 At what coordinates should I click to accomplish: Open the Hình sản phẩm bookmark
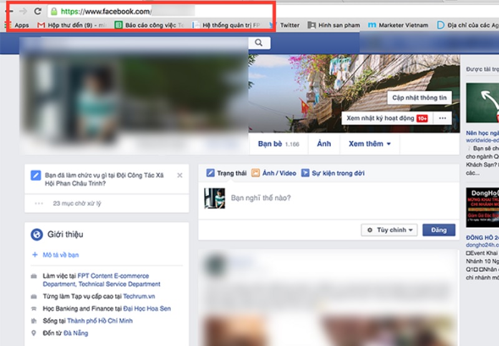(x=334, y=25)
